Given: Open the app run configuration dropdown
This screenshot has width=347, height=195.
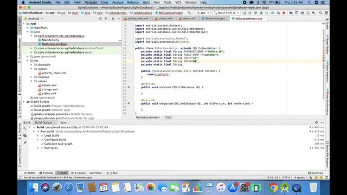Looking at the screenshot, I should click(203, 13).
